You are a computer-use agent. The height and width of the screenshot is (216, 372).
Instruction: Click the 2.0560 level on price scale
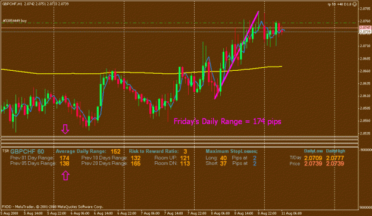click(365, 121)
